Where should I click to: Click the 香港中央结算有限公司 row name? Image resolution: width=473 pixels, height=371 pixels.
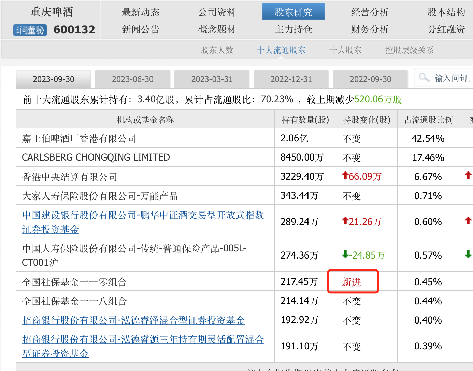point(70,177)
